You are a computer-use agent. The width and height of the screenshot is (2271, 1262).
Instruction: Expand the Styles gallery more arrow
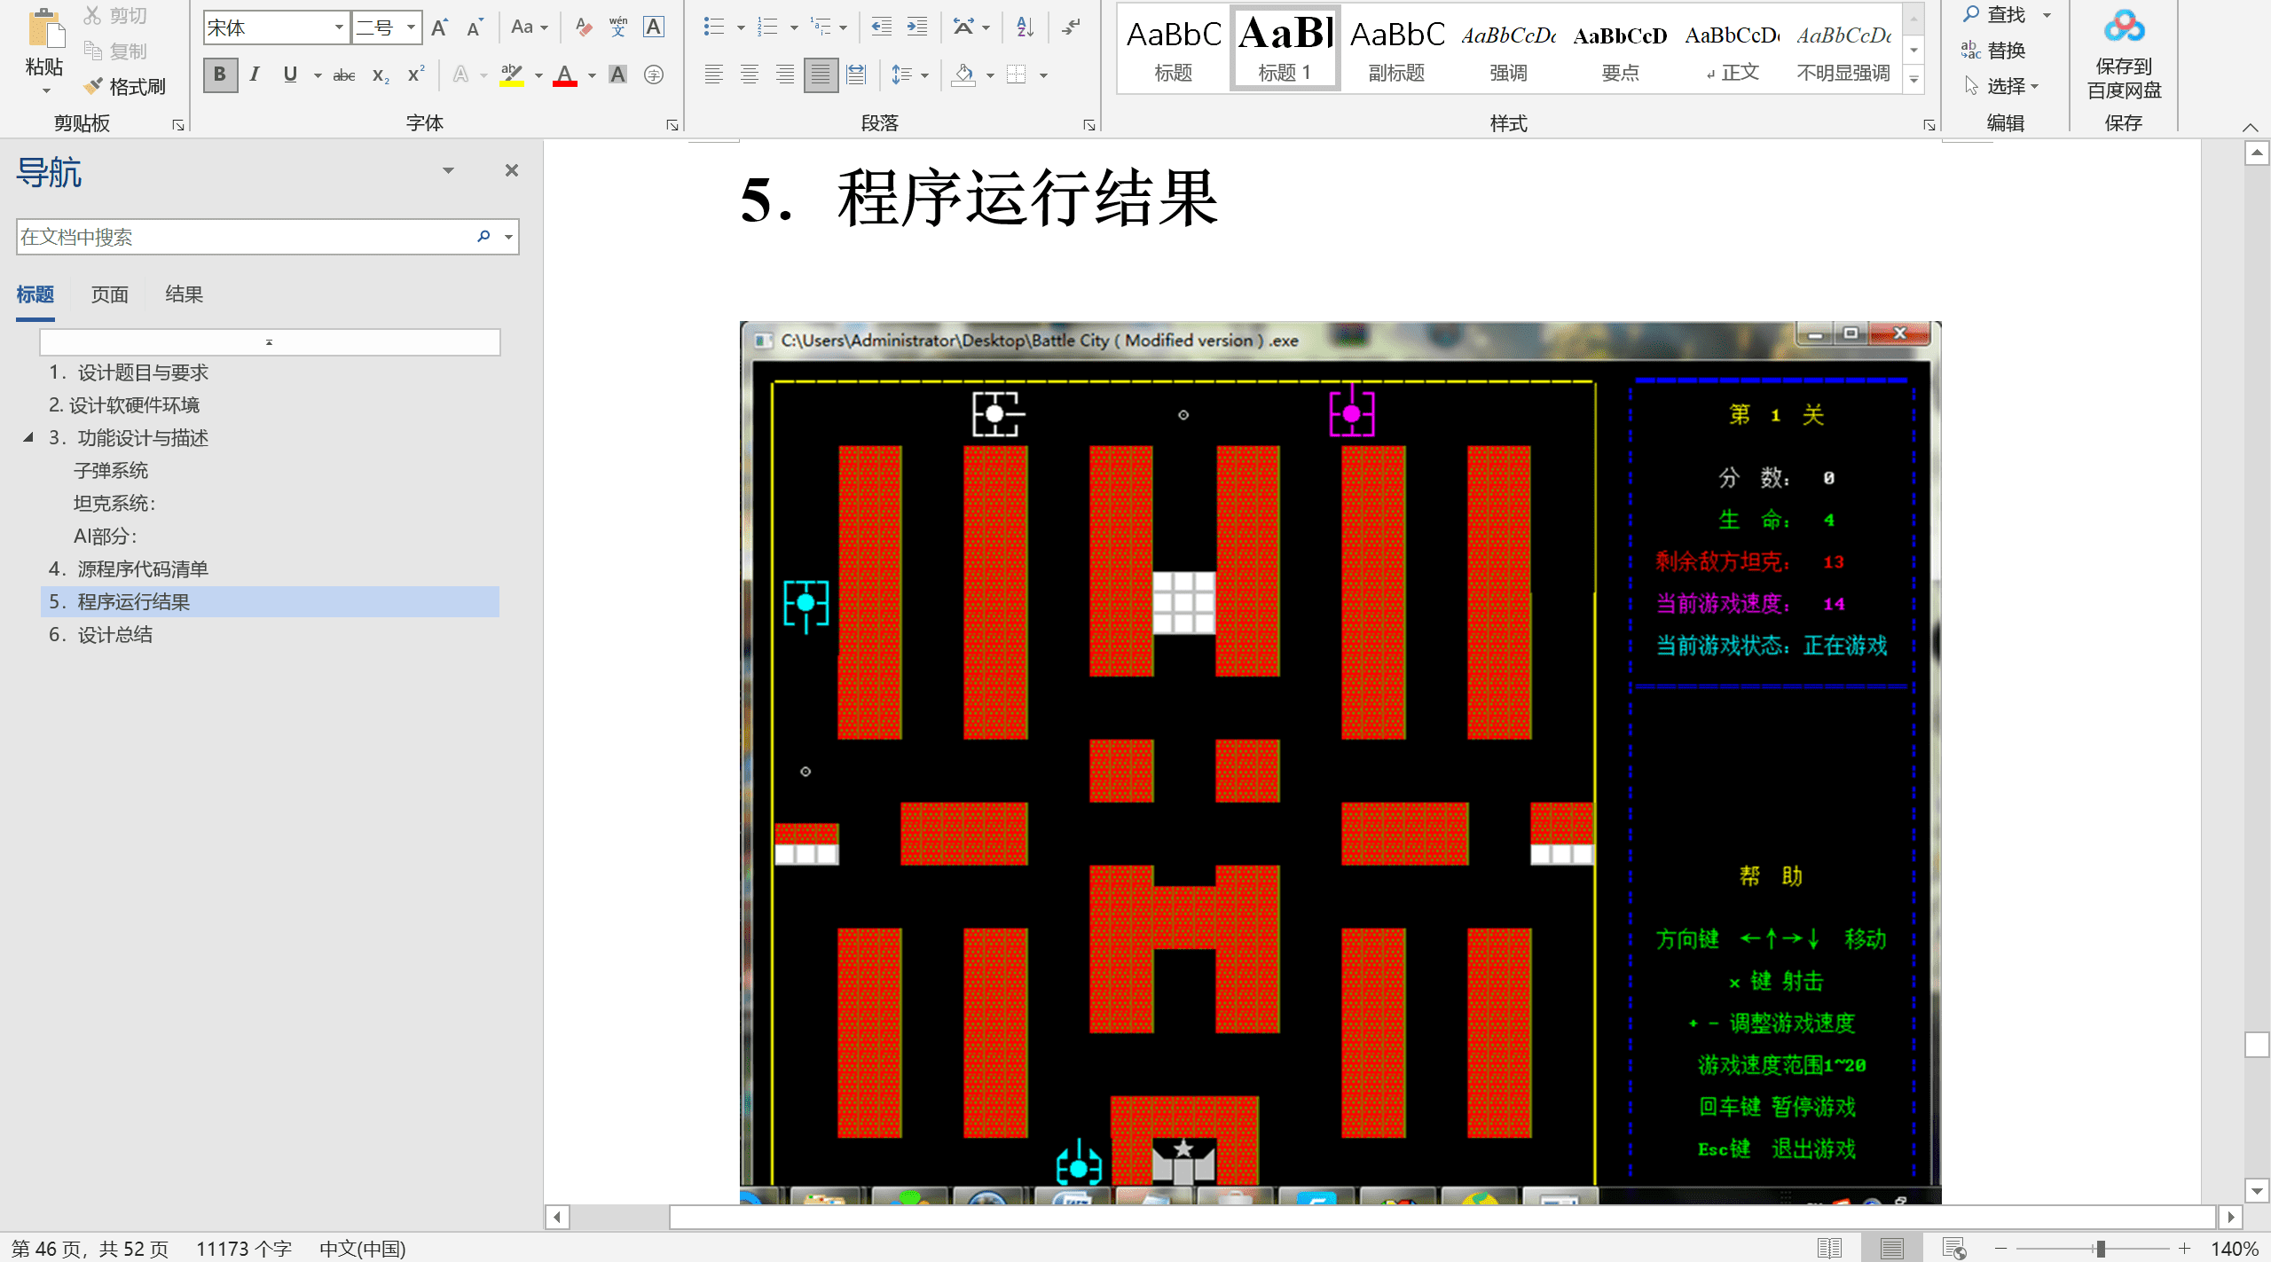[1914, 80]
